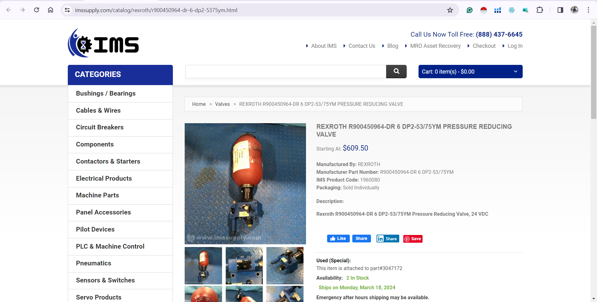This screenshot has height=302, width=597.
Task: Open the About IMS page
Action: tap(324, 46)
